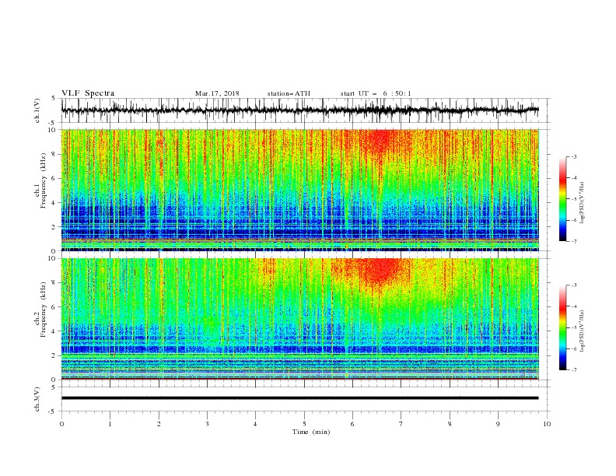Click time axis tick label "2"
The height and width of the screenshot is (476, 616).
pyautogui.click(x=159, y=424)
